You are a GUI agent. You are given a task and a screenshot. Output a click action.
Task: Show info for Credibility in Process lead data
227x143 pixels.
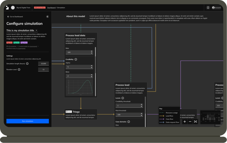tap(76, 60)
